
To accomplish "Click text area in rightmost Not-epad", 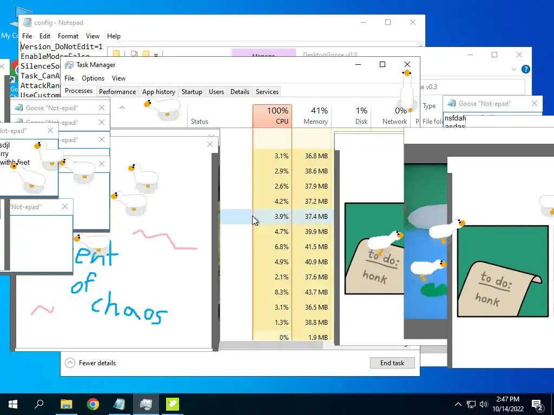I will tap(493, 121).
